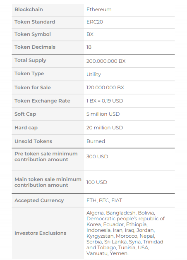
Task: Select the 100 USD value
Action: point(97,182)
